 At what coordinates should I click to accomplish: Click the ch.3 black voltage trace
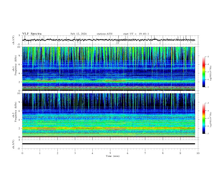[108, 144]
